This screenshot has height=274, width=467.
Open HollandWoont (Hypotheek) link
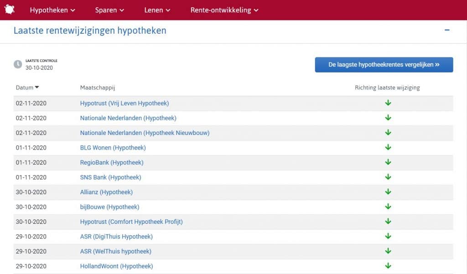(116, 266)
